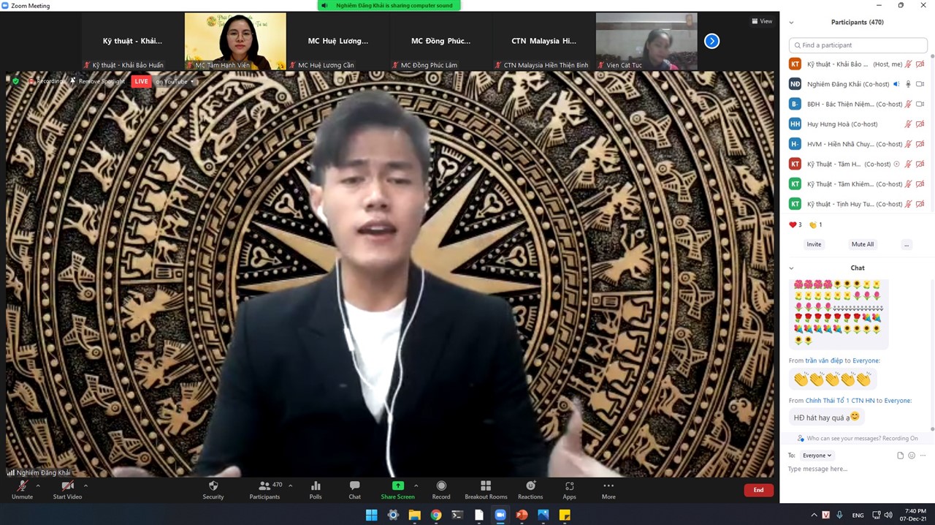Click the Start Video camera icon
Screen dimensions: 935x525
[67, 486]
